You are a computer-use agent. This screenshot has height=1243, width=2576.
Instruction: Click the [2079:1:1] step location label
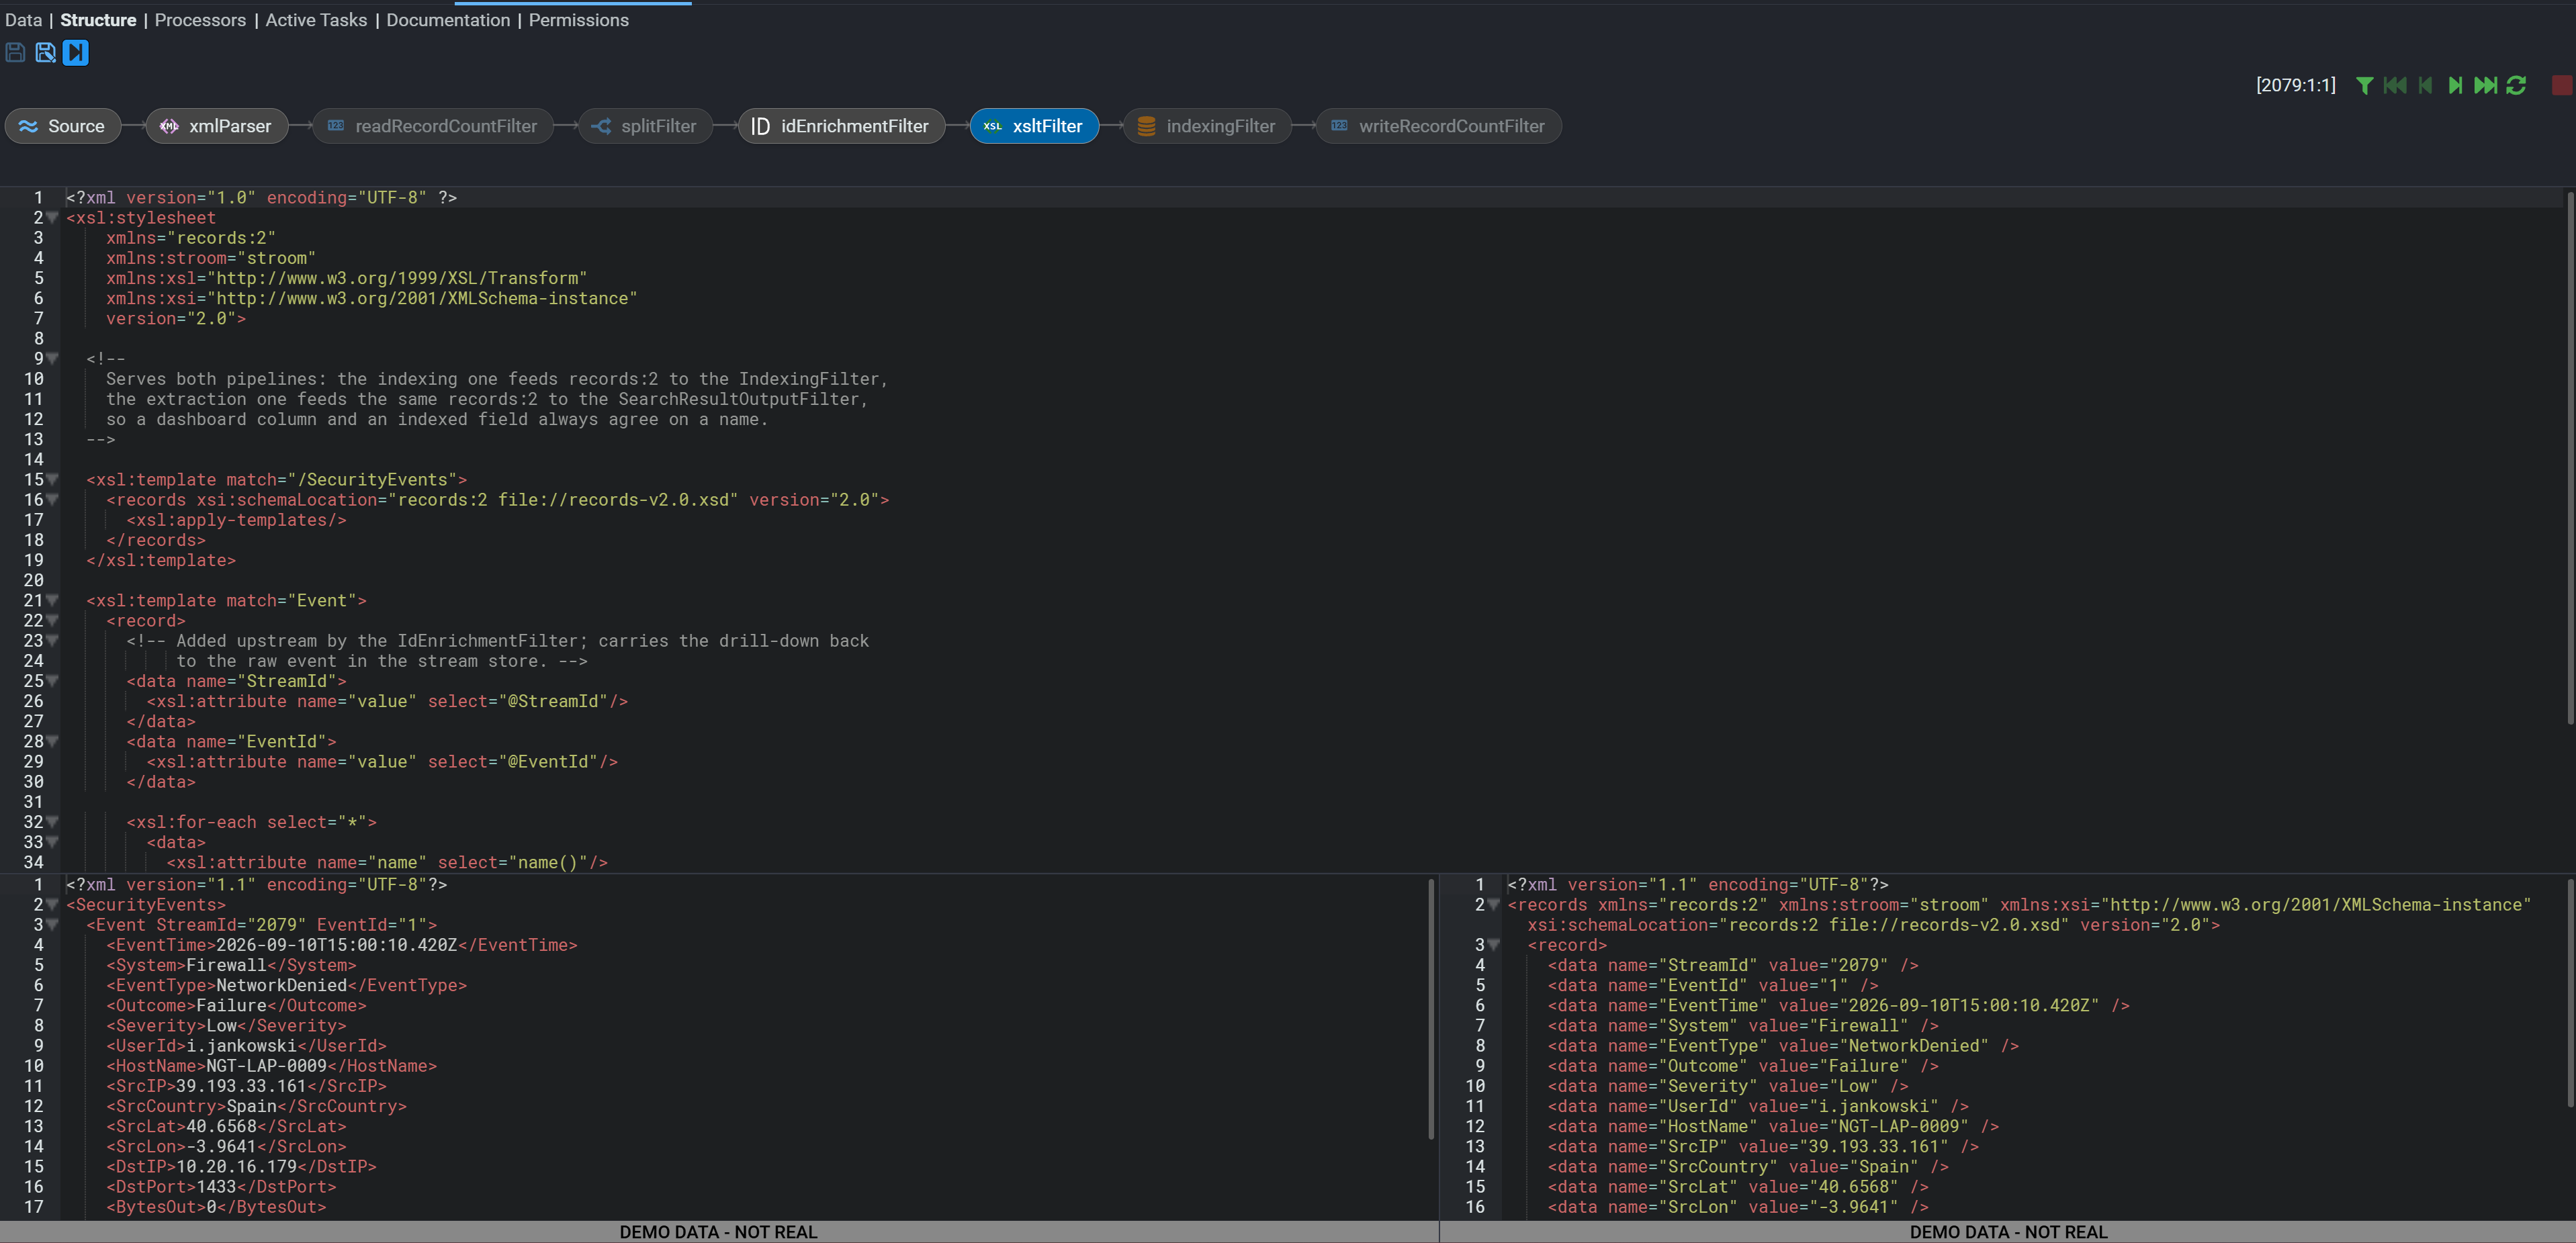click(2296, 86)
